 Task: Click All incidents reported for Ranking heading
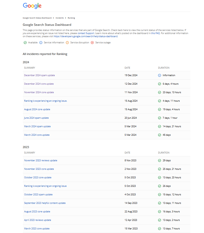point(45,54)
